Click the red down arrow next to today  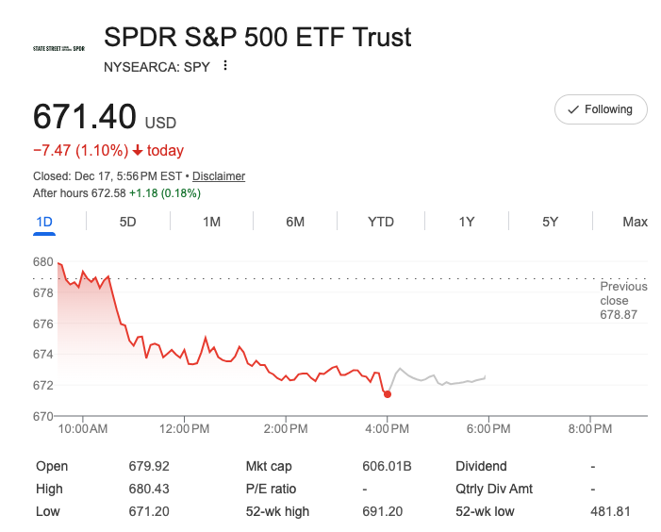[138, 151]
